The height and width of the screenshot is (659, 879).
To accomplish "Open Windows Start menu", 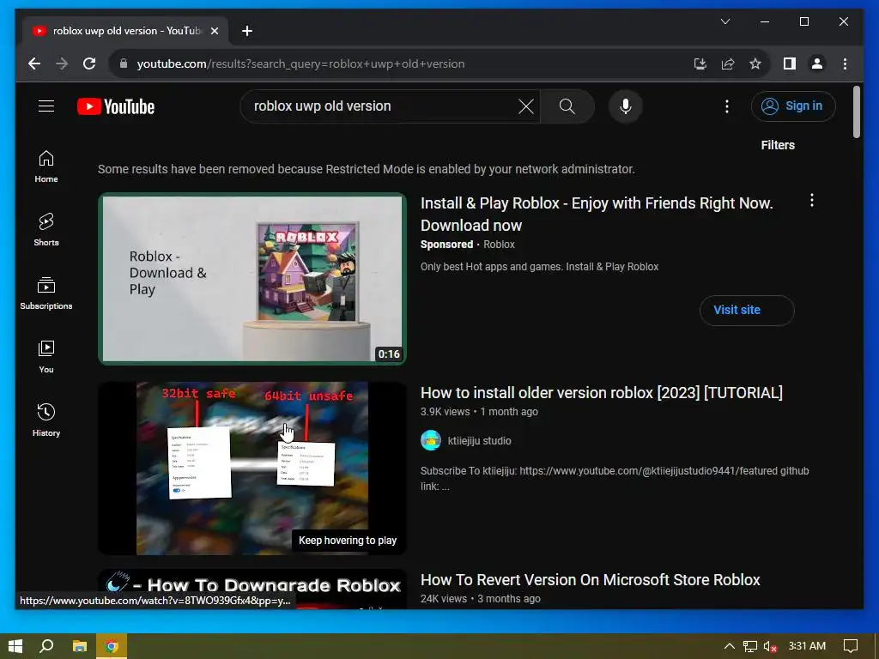I will point(15,646).
